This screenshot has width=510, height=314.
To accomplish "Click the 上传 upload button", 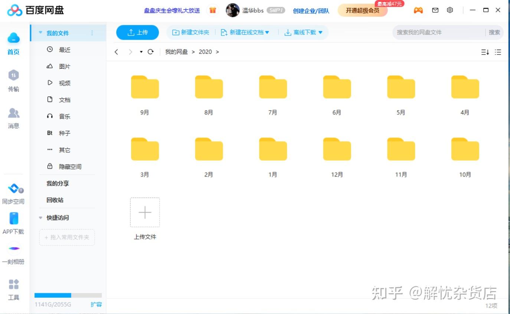I will pos(138,33).
